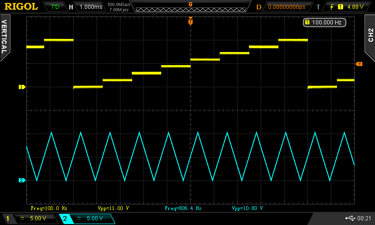Image resolution: width=375 pixels, height=225 pixels.
Task: Select the cyan channel 2 ground marker
Action: tap(21, 180)
